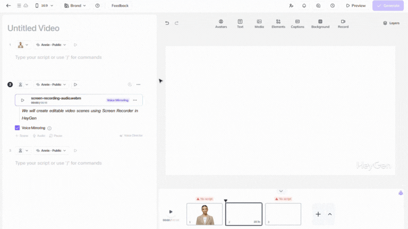408x229 pixels.
Task: Click the Preview button
Action: point(356,5)
